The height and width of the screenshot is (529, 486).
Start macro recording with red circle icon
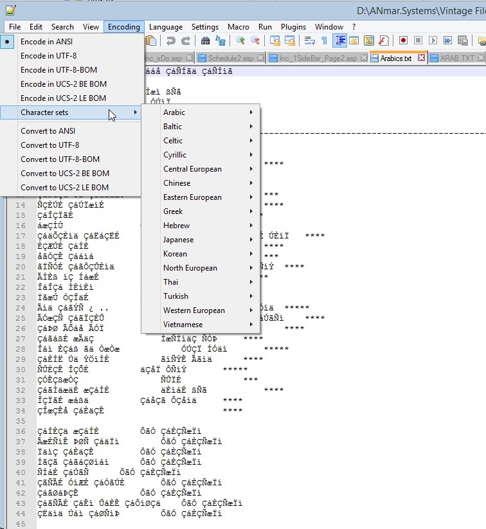[404, 40]
